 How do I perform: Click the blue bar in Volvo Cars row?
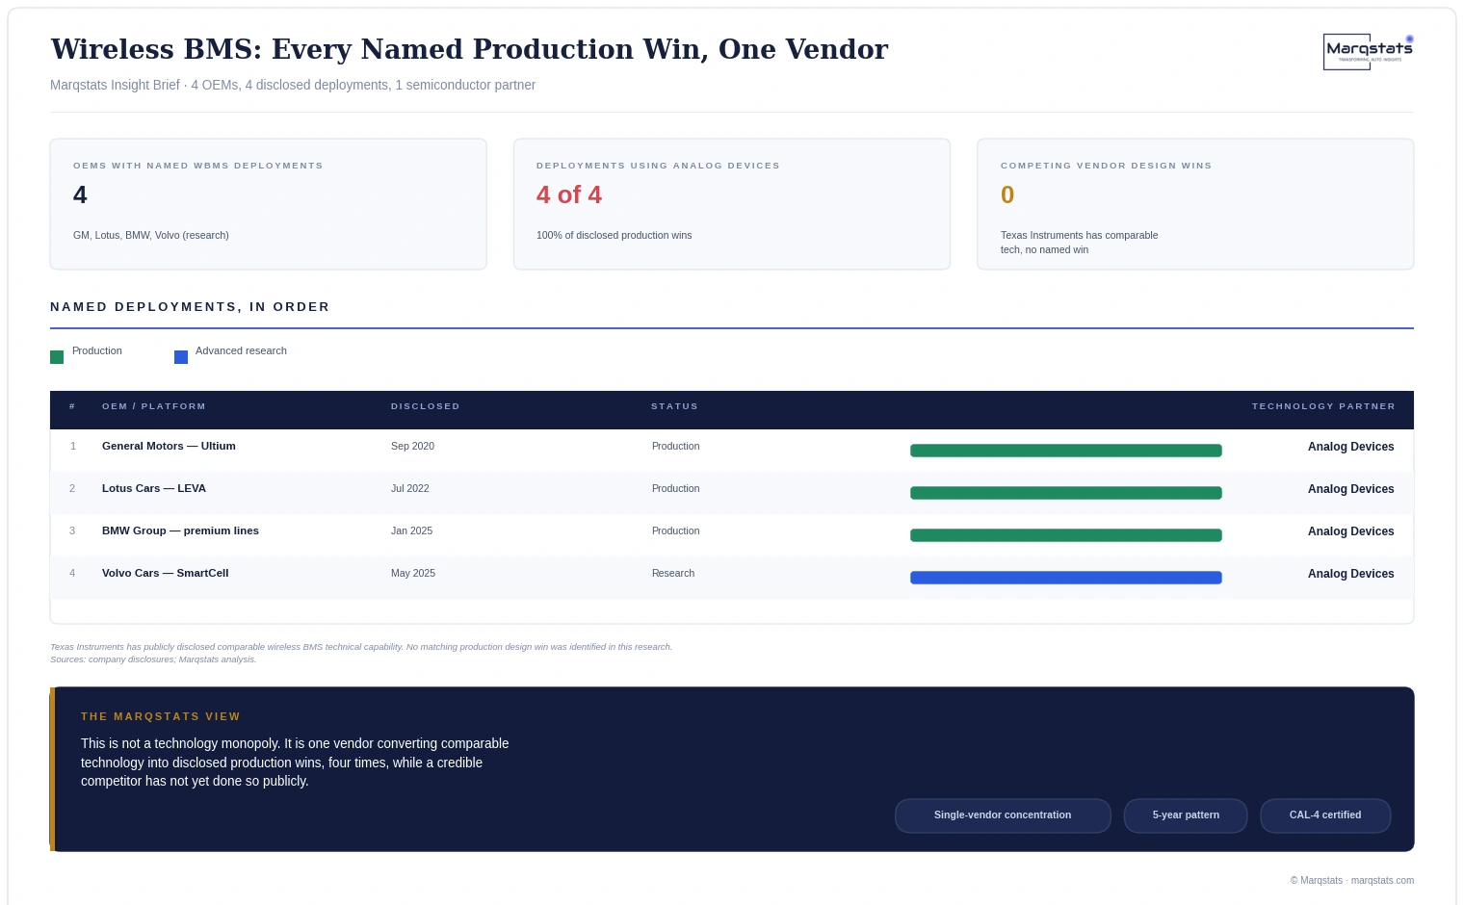[1066, 578]
